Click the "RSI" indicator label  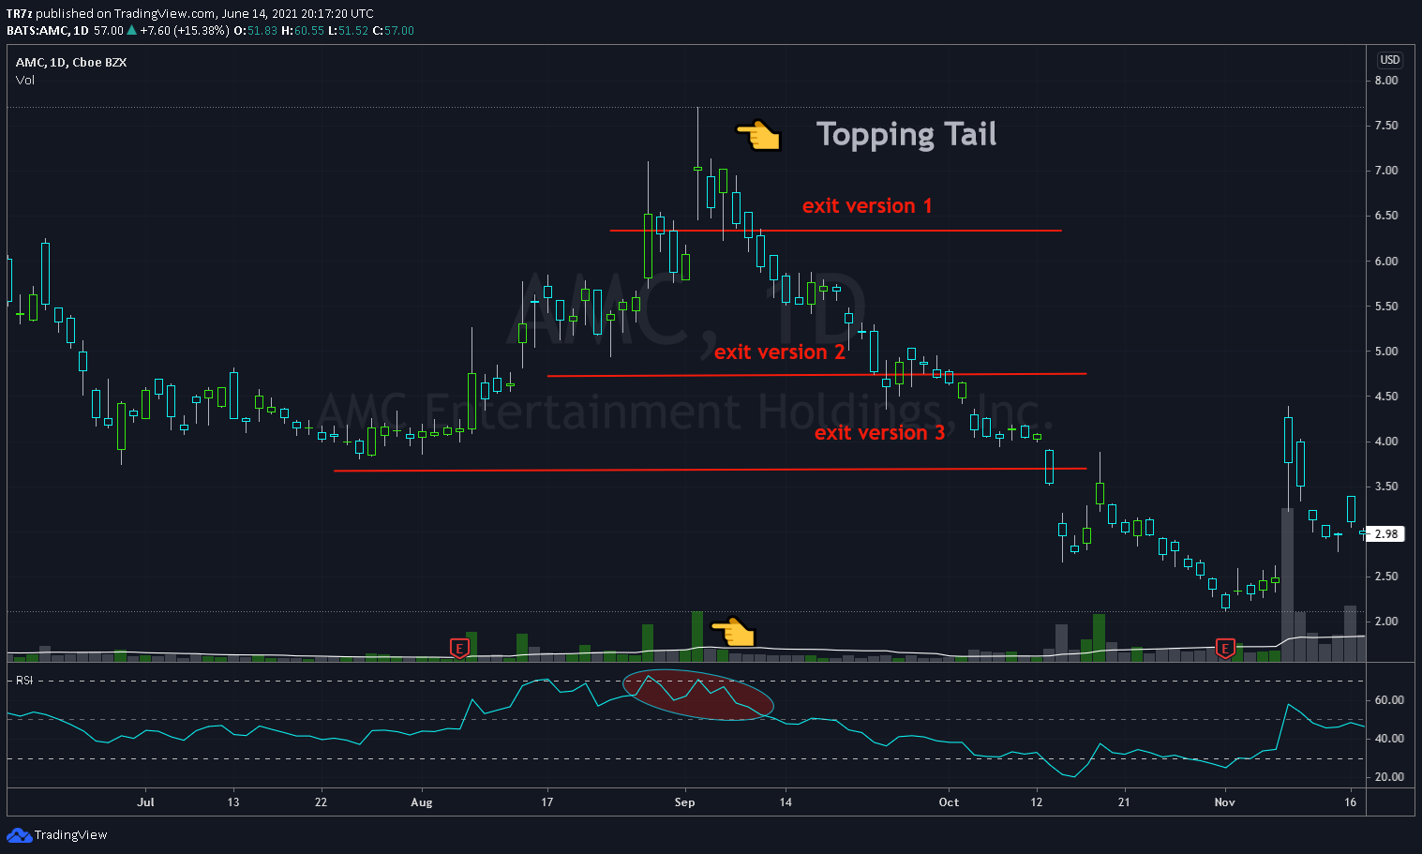pyautogui.click(x=24, y=681)
